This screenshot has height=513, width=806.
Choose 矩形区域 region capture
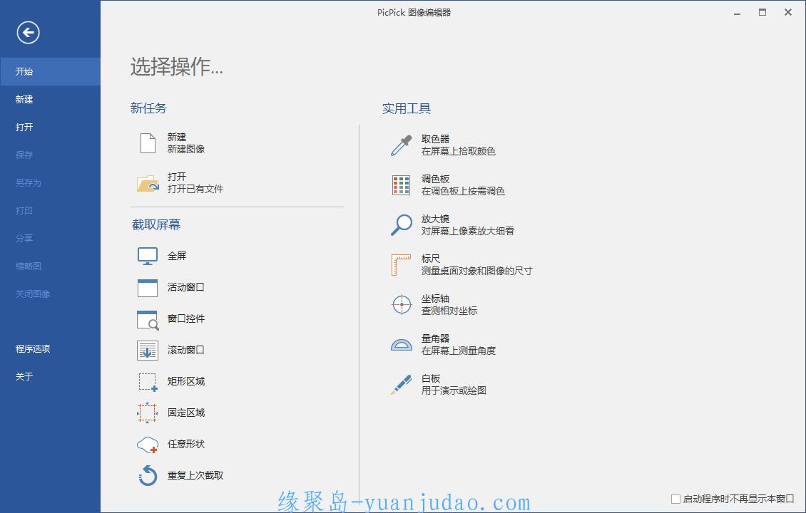point(186,382)
